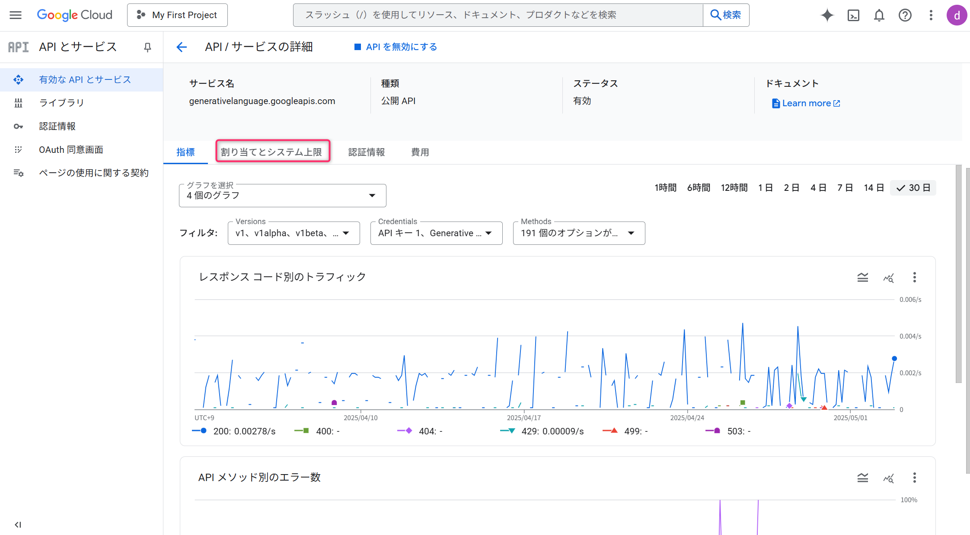Switch to the 指標 tab

point(185,152)
